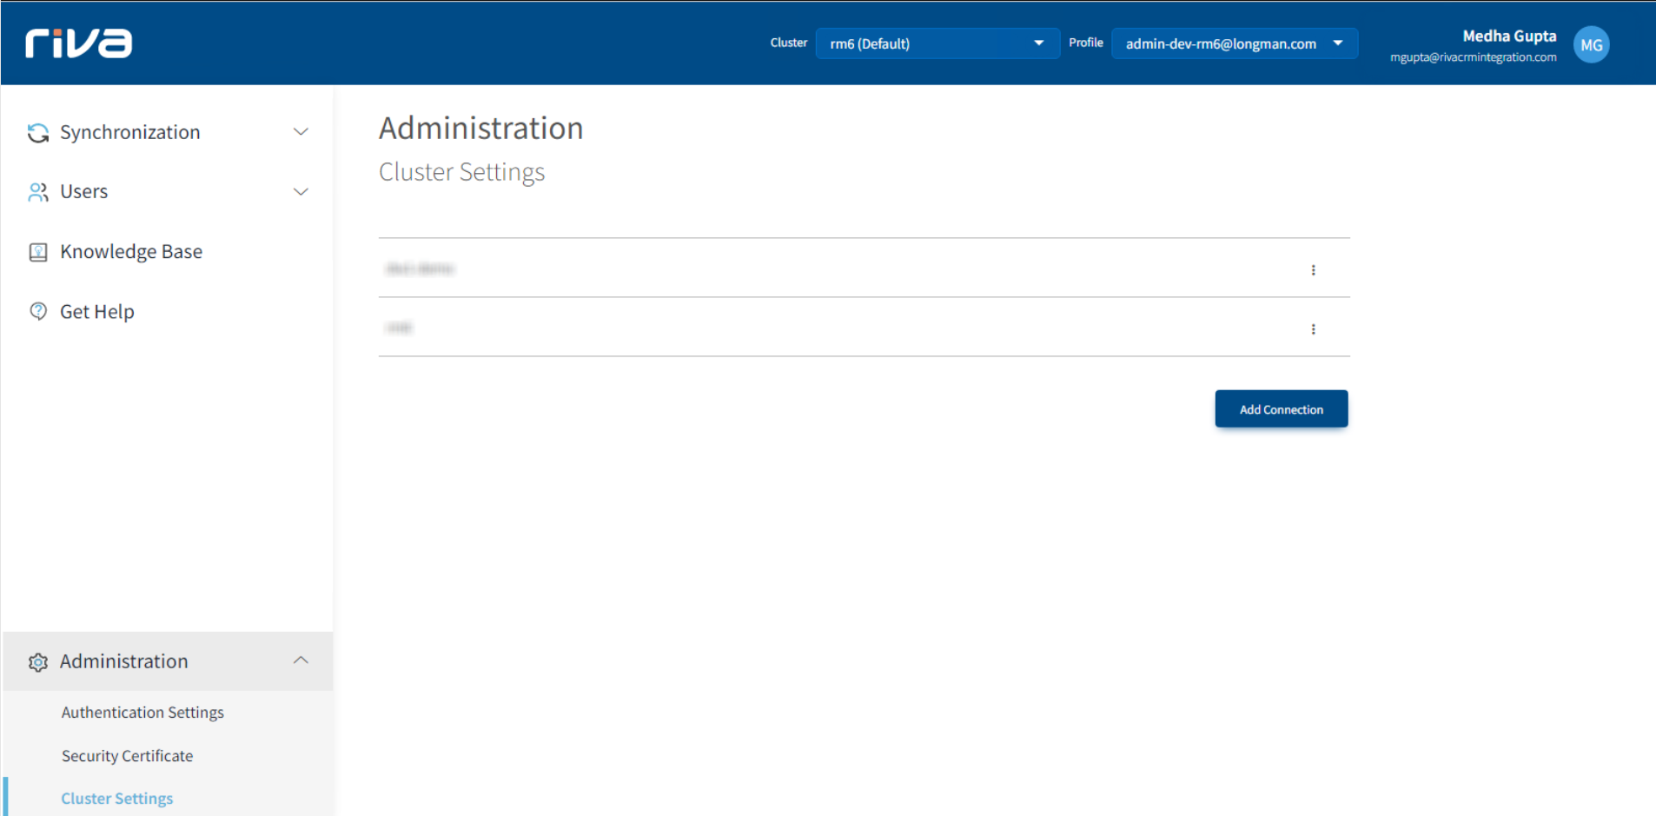Open the Cluster dropdown rm6 (Default)
This screenshot has height=816, width=1656.
click(937, 43)
